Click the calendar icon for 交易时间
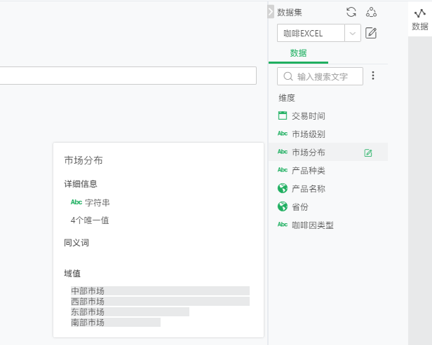Image resolution: width=432 pixels, height=345 pixels. pos(283,115)
